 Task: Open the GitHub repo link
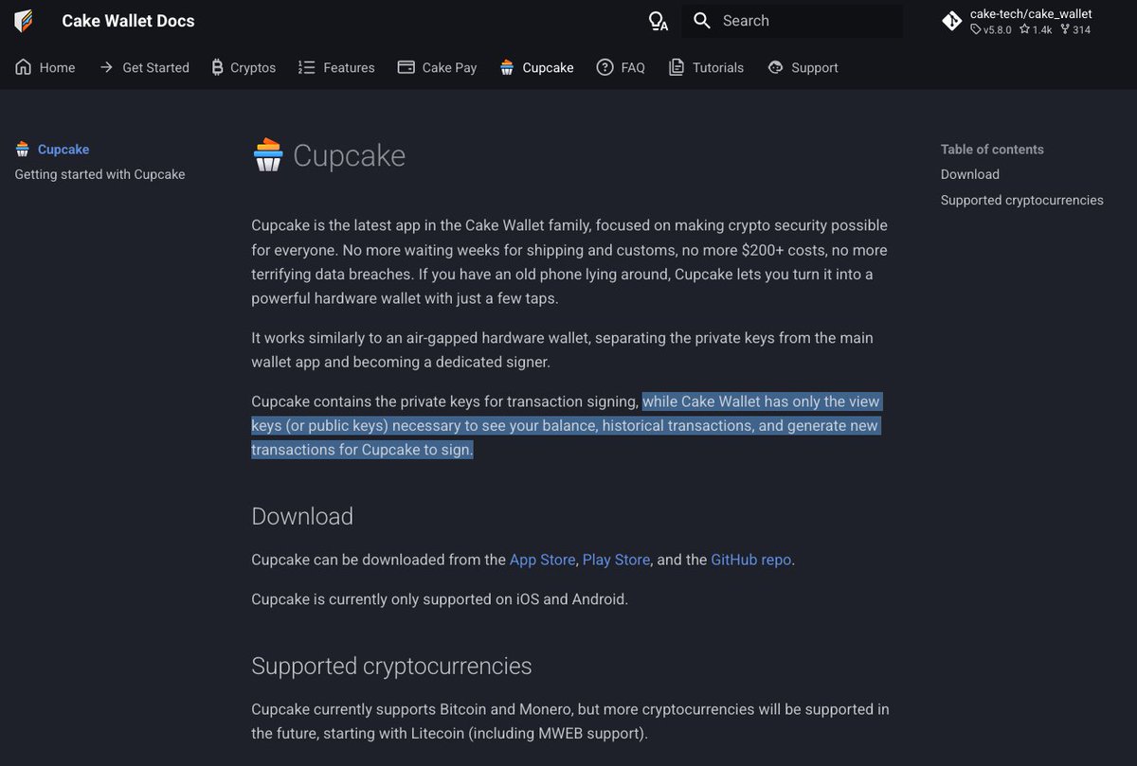point(751,560)
